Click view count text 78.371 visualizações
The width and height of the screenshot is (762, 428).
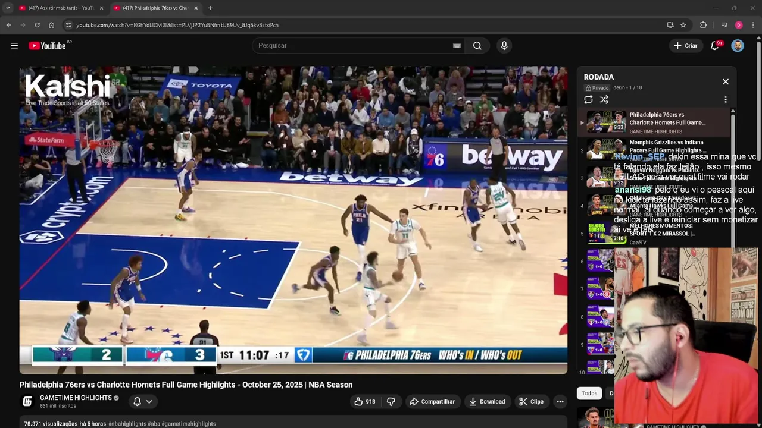tap(51, 424)
